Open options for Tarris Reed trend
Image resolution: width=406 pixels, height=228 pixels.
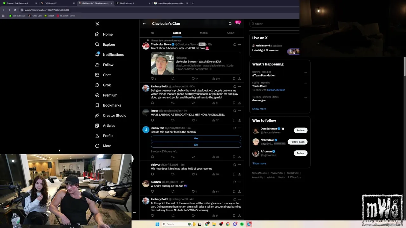point(306,83)
